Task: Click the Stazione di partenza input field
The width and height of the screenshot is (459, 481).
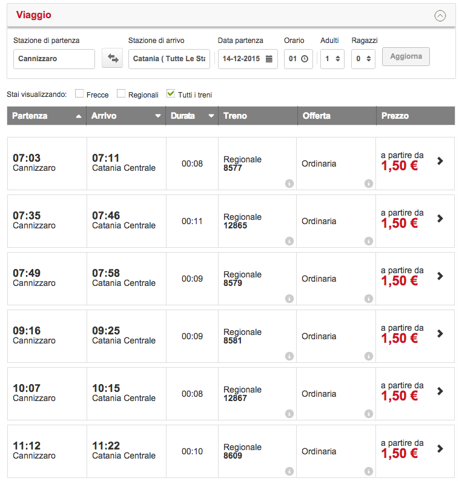Action: [54, 59]
